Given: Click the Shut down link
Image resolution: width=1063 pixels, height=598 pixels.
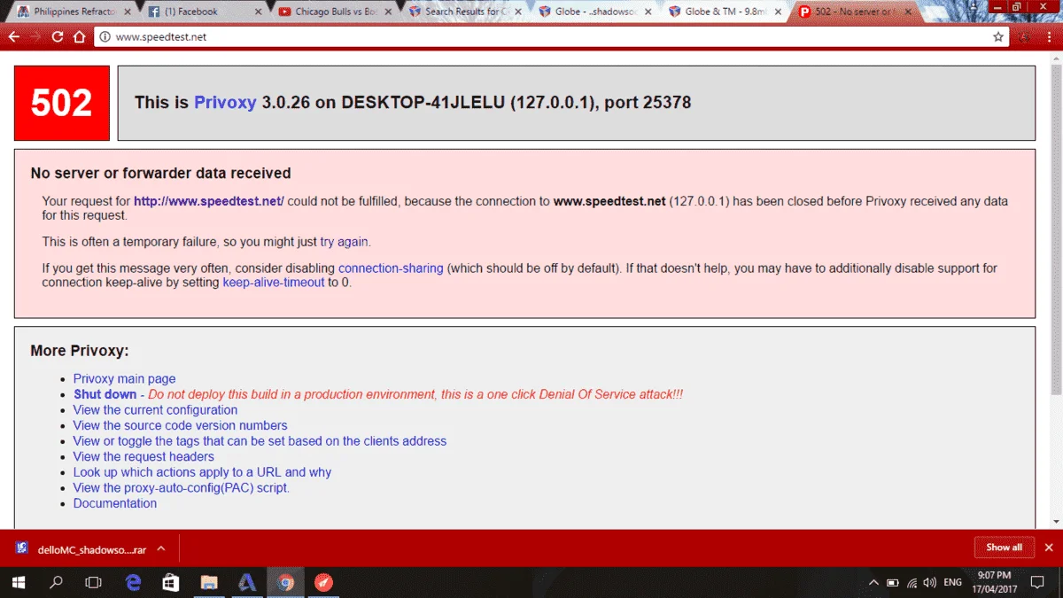Looking at the screenshot, I should tap(105, 394).
